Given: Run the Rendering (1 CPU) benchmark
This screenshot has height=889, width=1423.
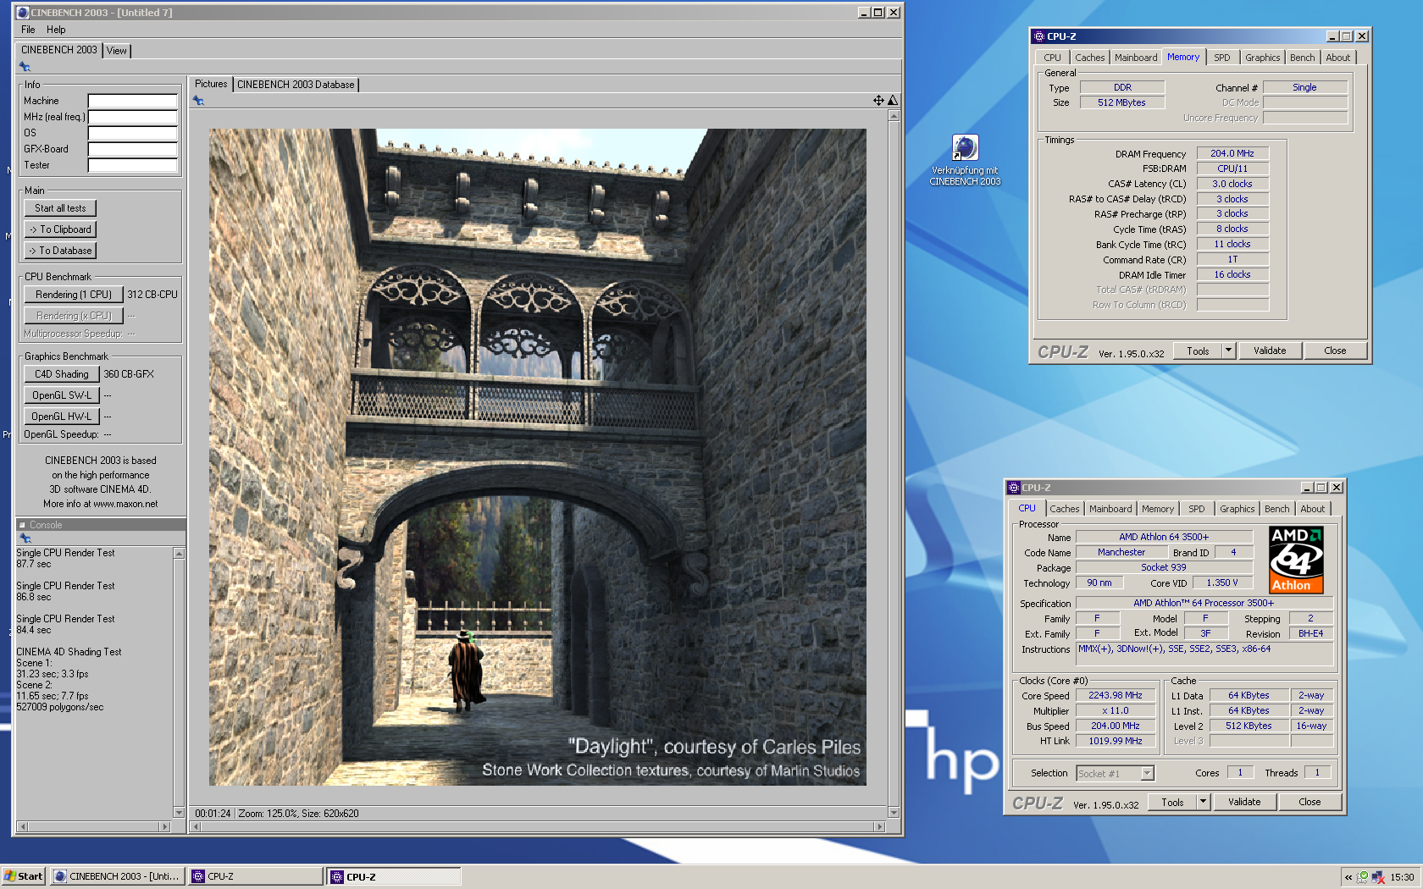Looking at the screenshot, I should (74, 295).
